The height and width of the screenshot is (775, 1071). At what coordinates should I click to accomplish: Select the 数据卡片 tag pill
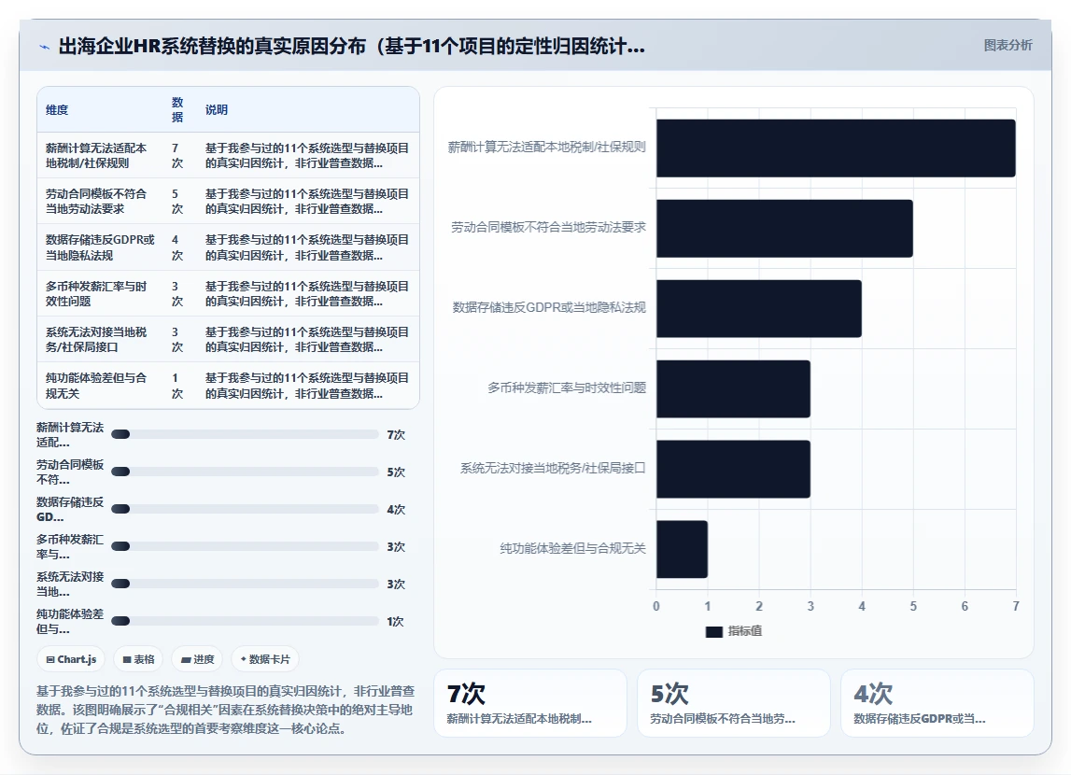[265, 659]
